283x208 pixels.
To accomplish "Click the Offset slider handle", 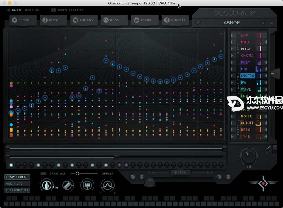I will (x=77, y=173).
